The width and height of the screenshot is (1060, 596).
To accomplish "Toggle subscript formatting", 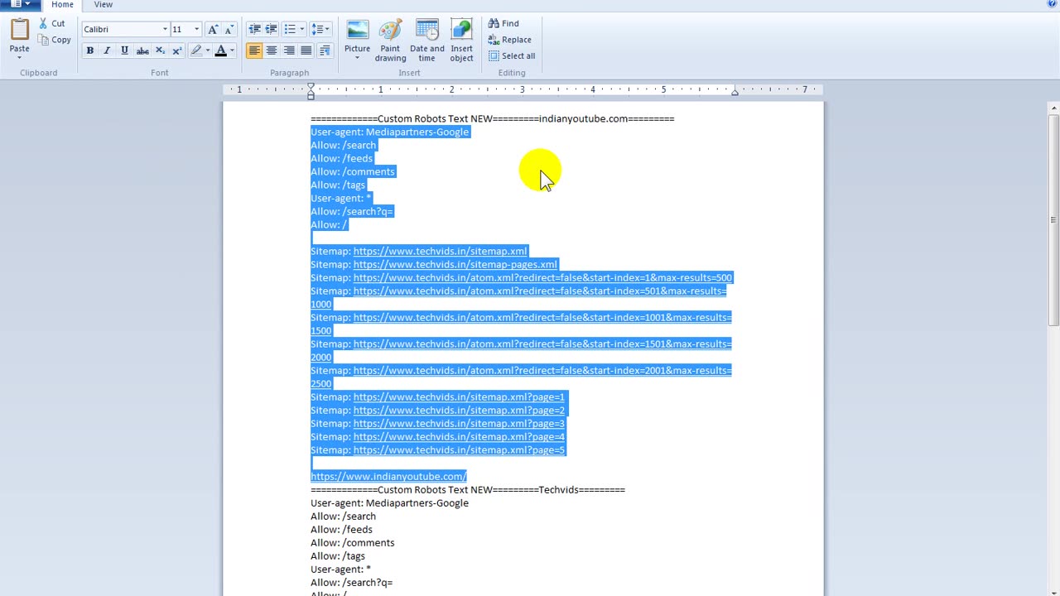I will 160,50.
